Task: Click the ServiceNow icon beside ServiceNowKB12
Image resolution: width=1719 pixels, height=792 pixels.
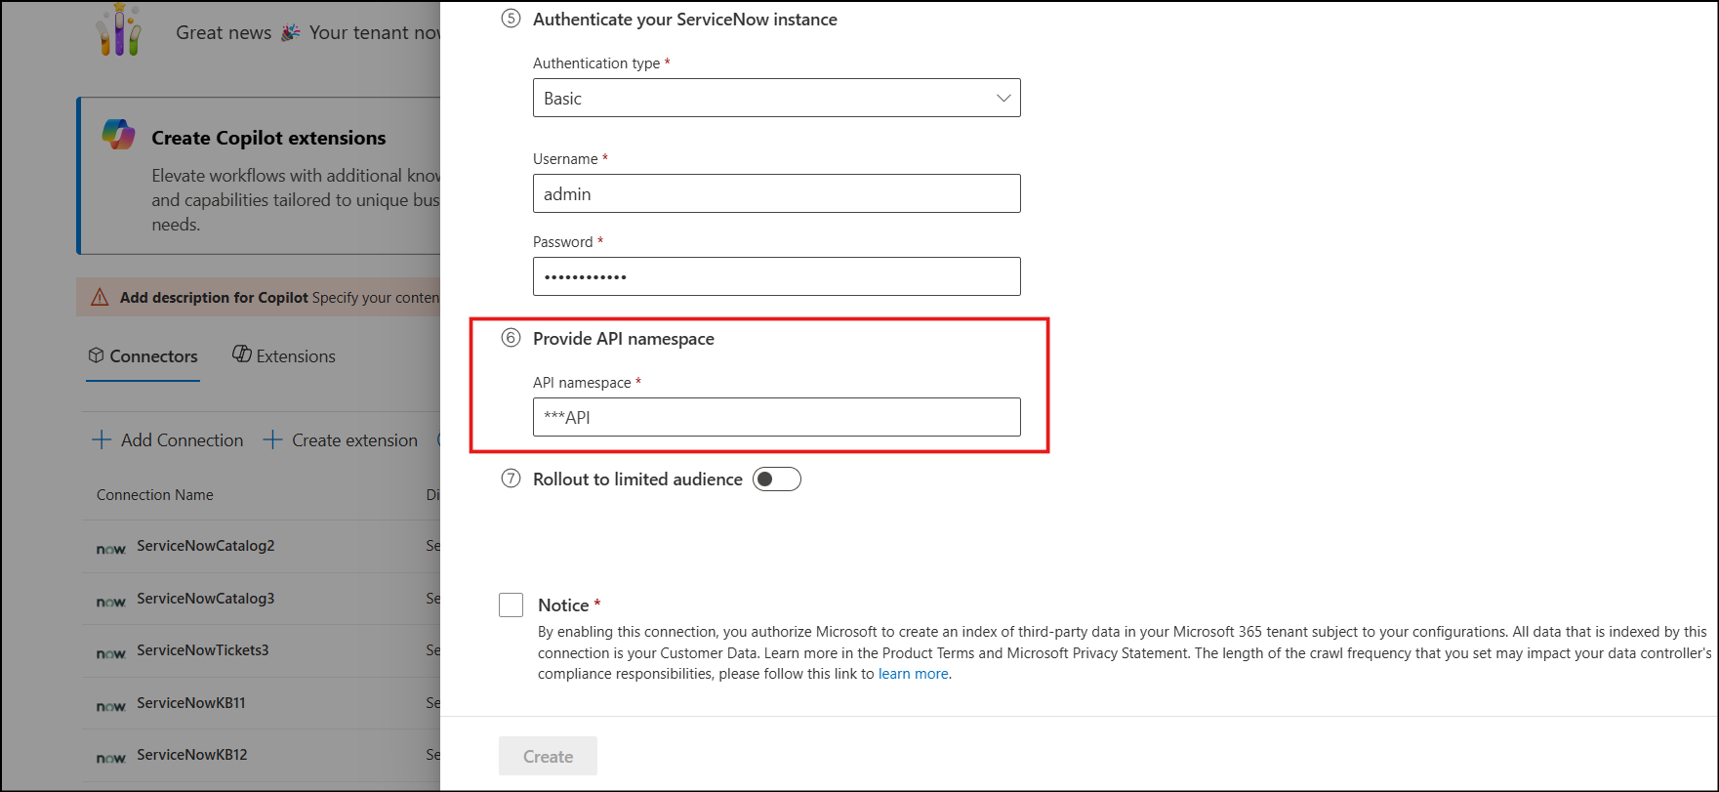Action: 111,758
